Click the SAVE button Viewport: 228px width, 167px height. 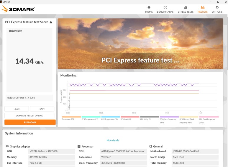pos(42,109)
